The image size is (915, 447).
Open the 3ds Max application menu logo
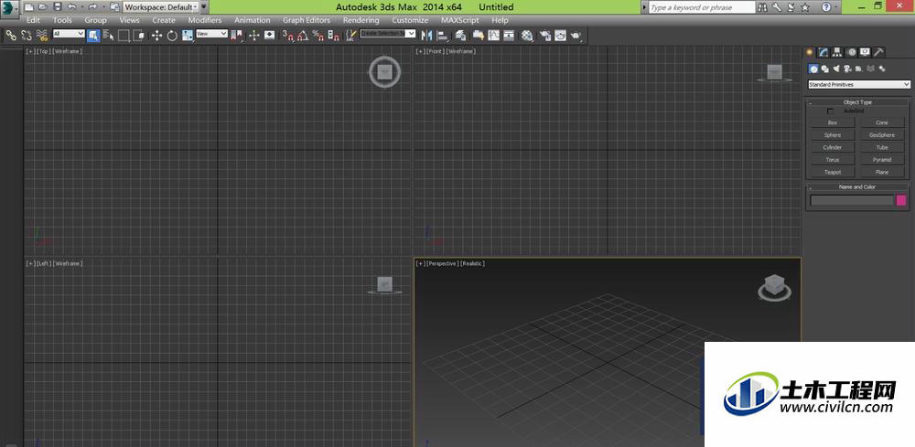point(9,7)
